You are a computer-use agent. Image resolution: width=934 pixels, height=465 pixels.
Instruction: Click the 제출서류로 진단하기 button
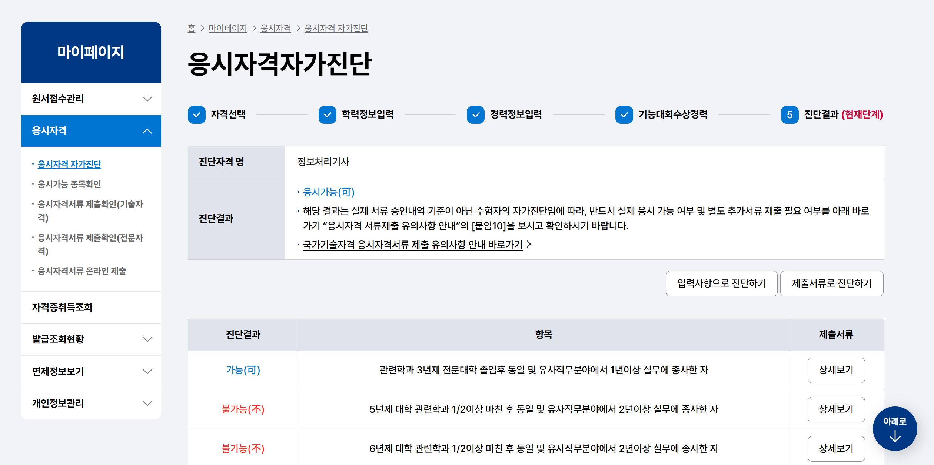(x=831, y=283)
